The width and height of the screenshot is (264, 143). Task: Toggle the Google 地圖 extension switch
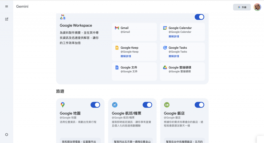pyautogui.click(x=95, y=105)
